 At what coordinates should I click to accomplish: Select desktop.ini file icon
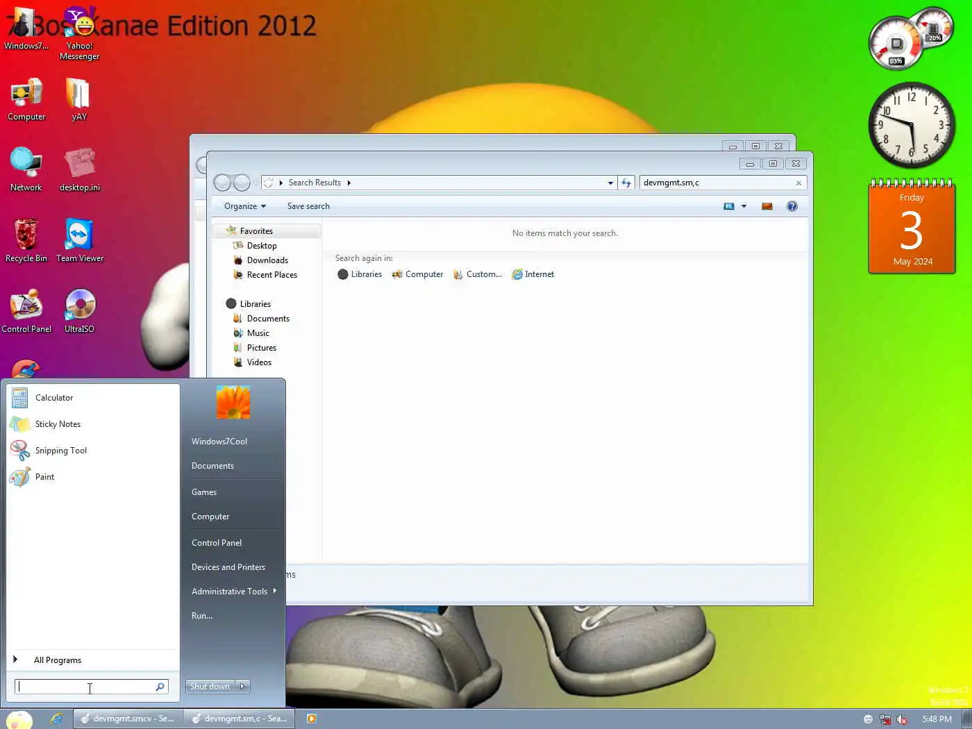[x=79, y=170]
